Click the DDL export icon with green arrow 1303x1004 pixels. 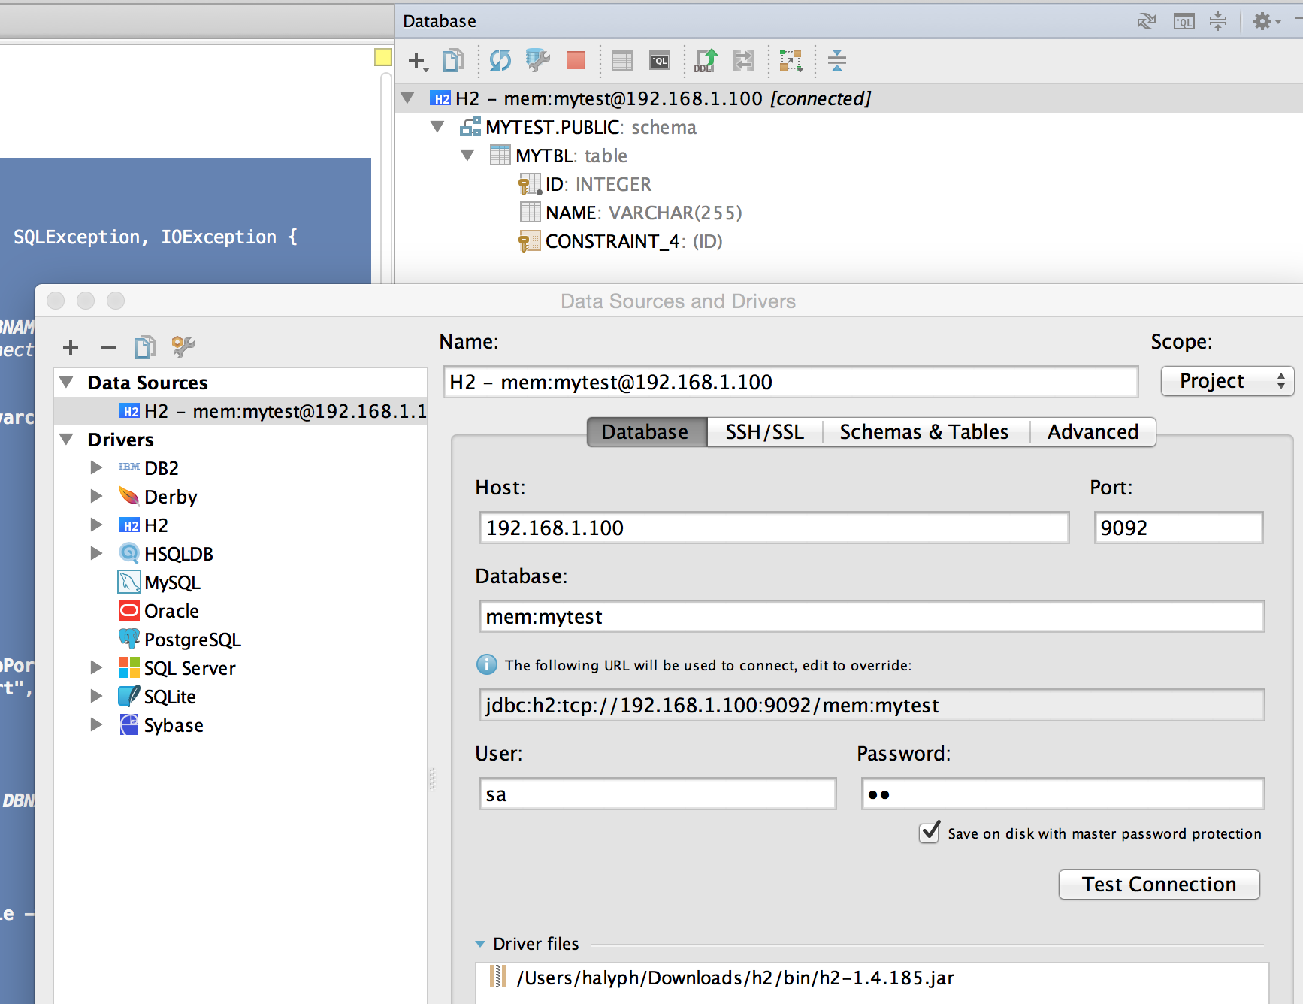(706, 61)
